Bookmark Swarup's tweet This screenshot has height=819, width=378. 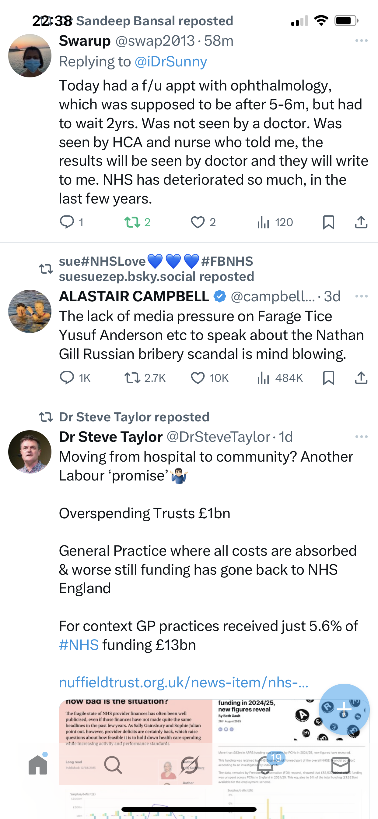click(x=328, y=222)
